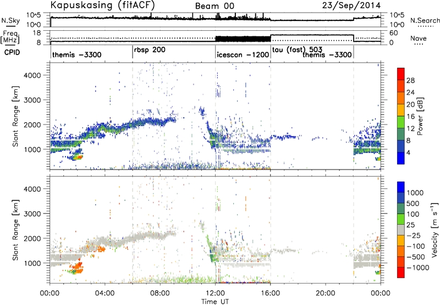Viewport: 440px width, 305px height.
Task: Click the "08:00" time axis label
Action: (160, 293)
